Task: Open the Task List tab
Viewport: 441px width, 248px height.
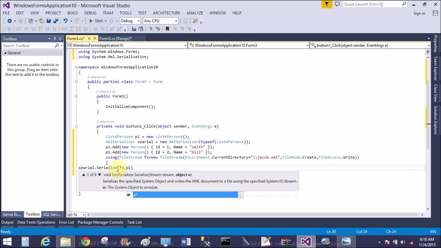Action: pyautogui.click(x=134, y=222)
